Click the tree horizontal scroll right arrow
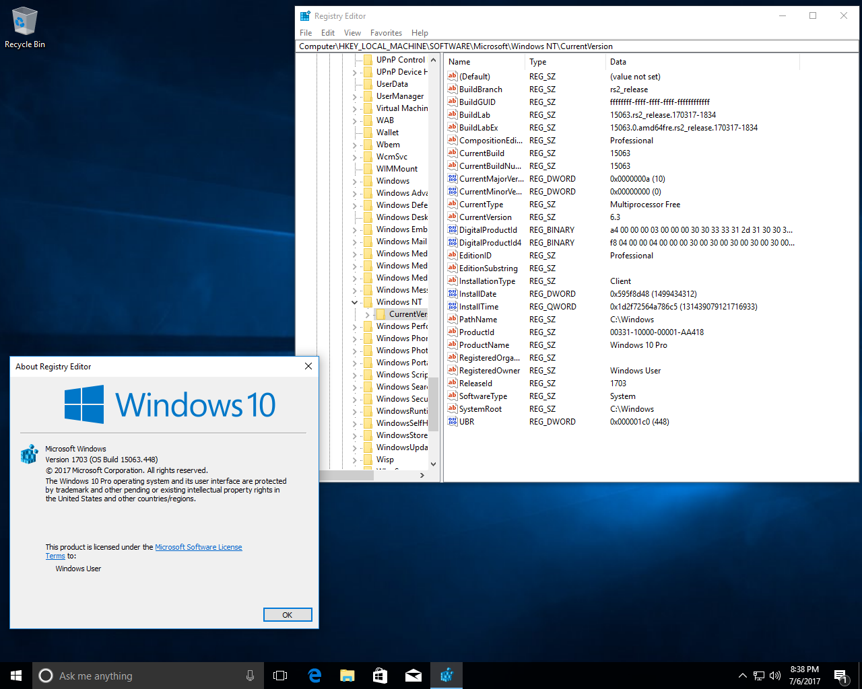 point(422,475)
